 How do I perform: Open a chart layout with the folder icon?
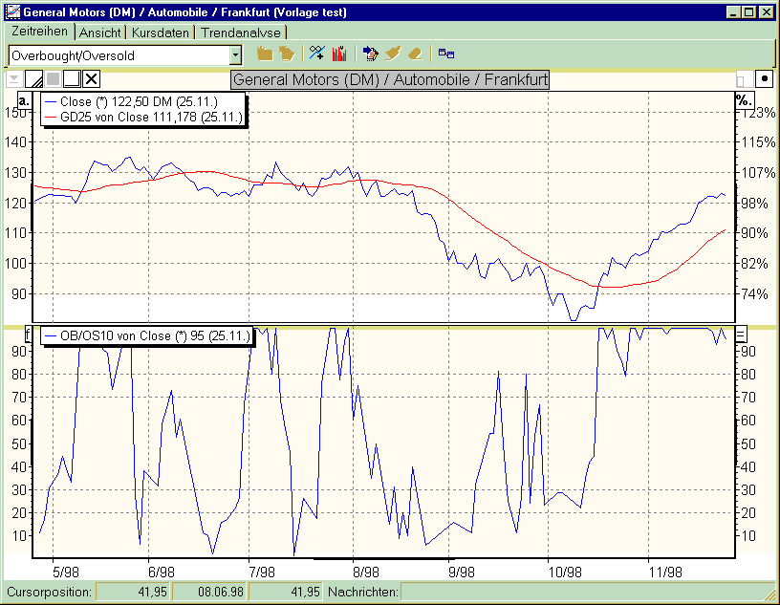[x=265, y=54]
